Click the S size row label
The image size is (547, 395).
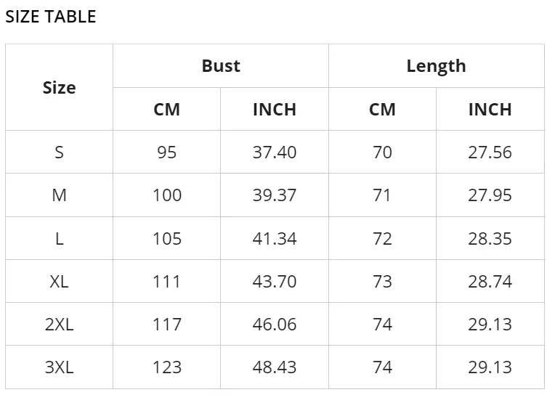tap(60, 152)
